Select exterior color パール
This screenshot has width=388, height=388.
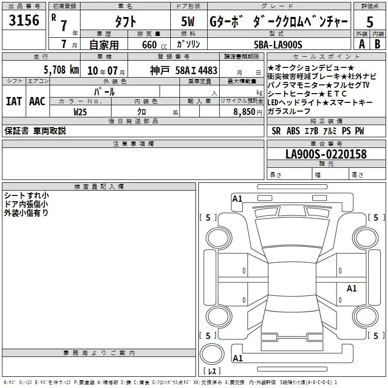[104, 92]
